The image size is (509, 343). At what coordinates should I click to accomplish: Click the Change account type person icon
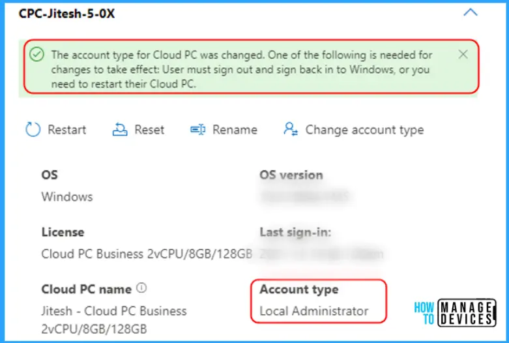(291, 130)
